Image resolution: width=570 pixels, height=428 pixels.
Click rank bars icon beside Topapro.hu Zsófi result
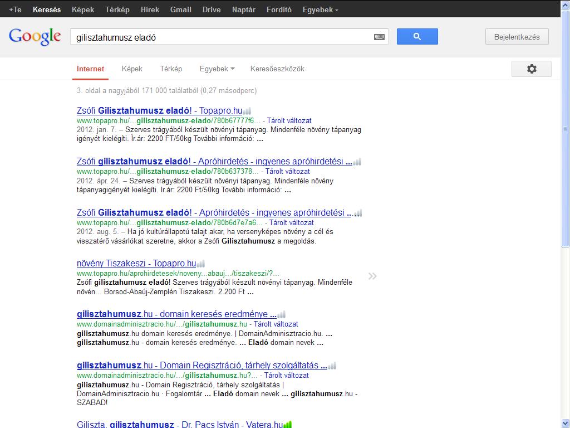[x=247, y=111]
